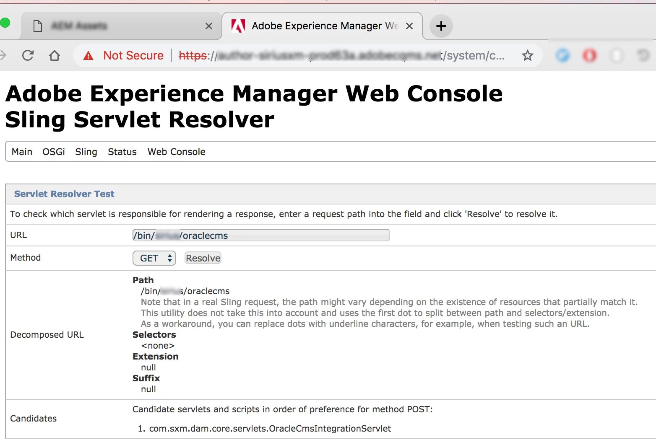656x445 pixels.
Task: Click the Candidates row label
Action: click(x=33, y=418)
